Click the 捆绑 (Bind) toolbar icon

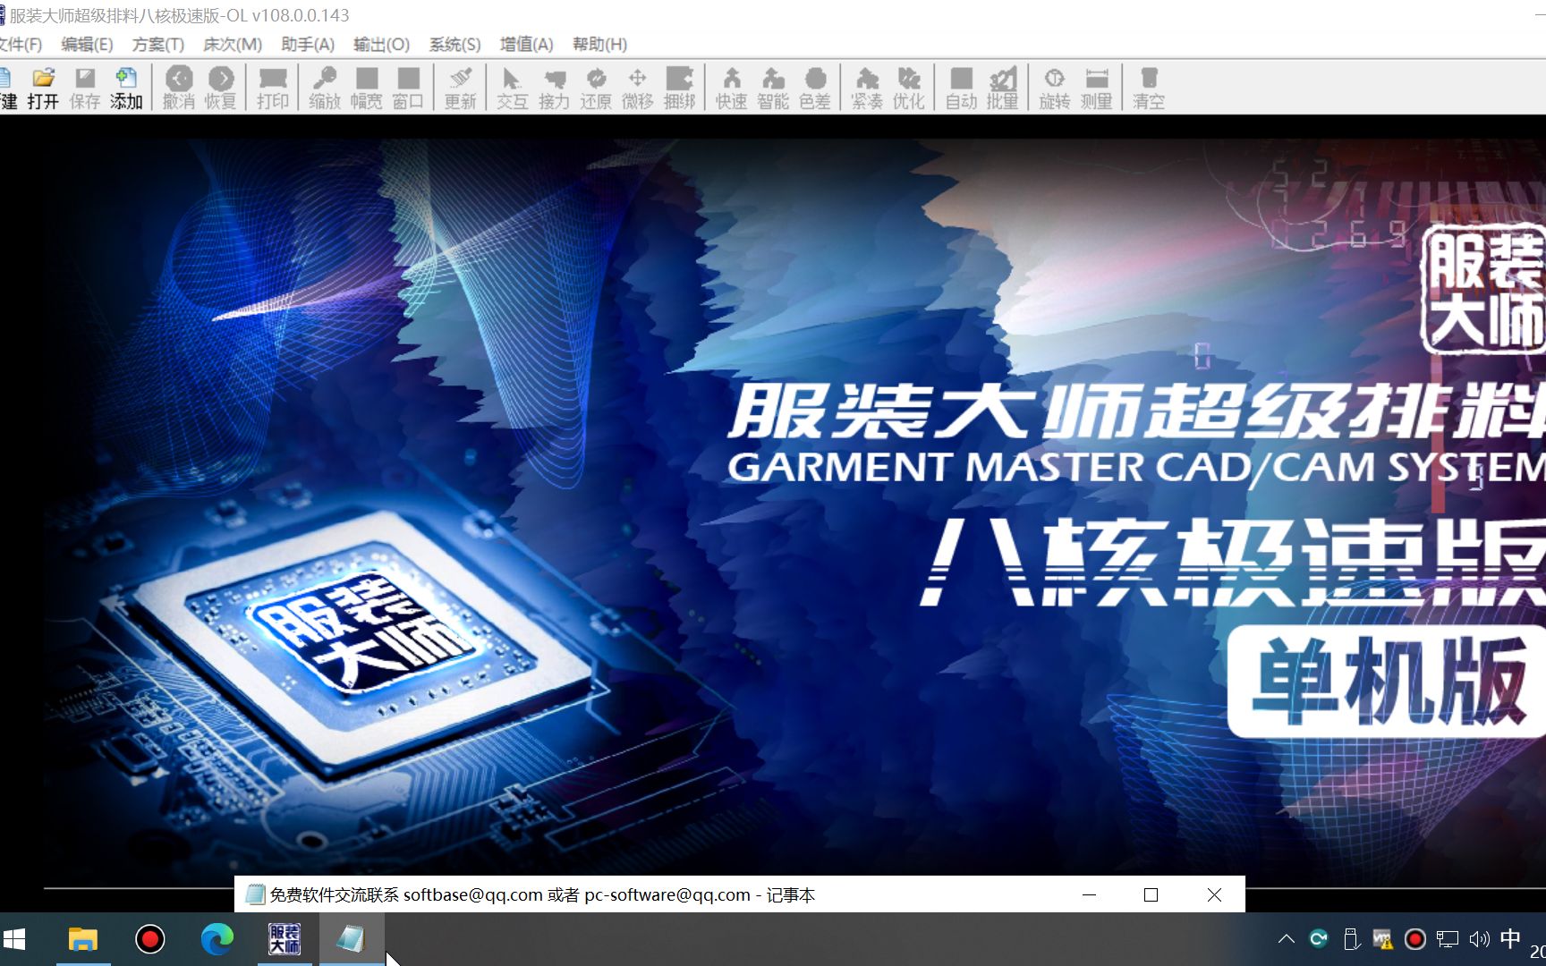(x=679, y=88)
